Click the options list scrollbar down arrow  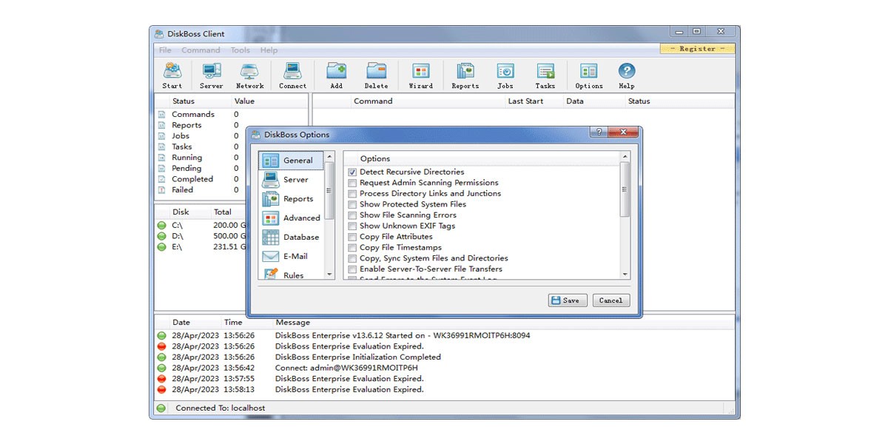tap(625, 274)
